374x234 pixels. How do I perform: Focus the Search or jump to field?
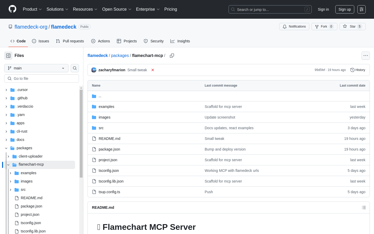click(x=270, y=9)
